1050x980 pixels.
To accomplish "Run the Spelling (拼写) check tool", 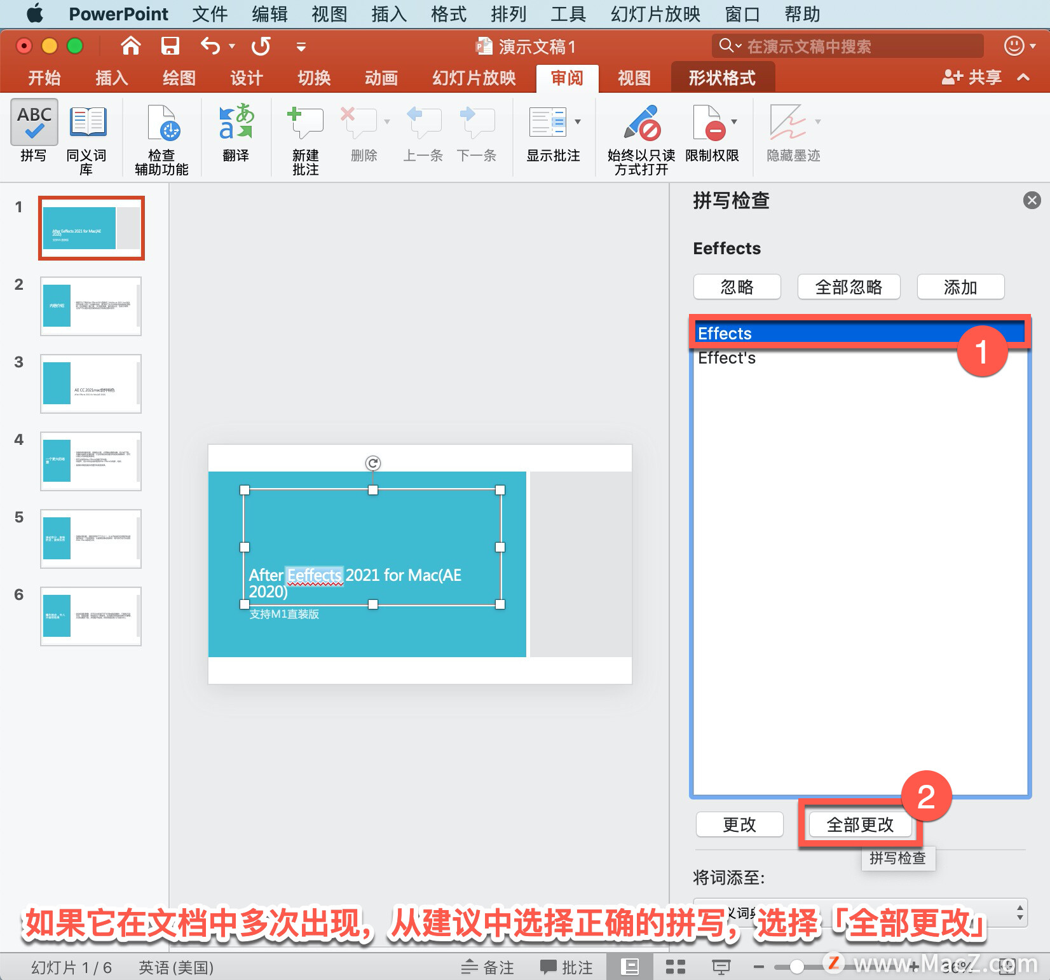I will tap(34, 132).
